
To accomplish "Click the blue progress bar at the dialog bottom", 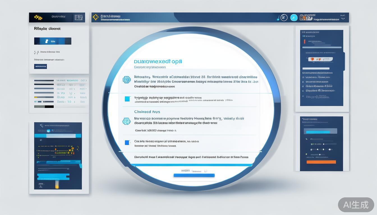I will (194, 176).
